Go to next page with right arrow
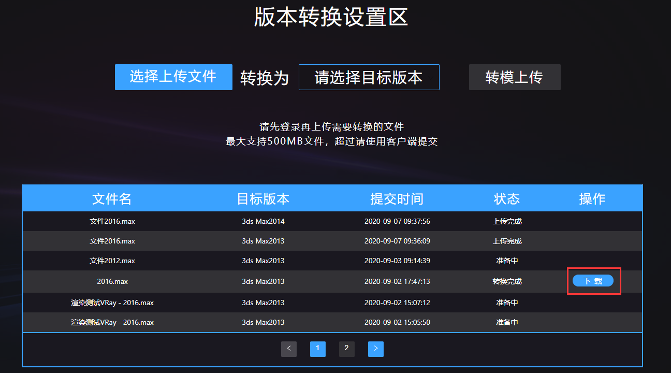Screen dimensions: 671x373 pos(376,349)
